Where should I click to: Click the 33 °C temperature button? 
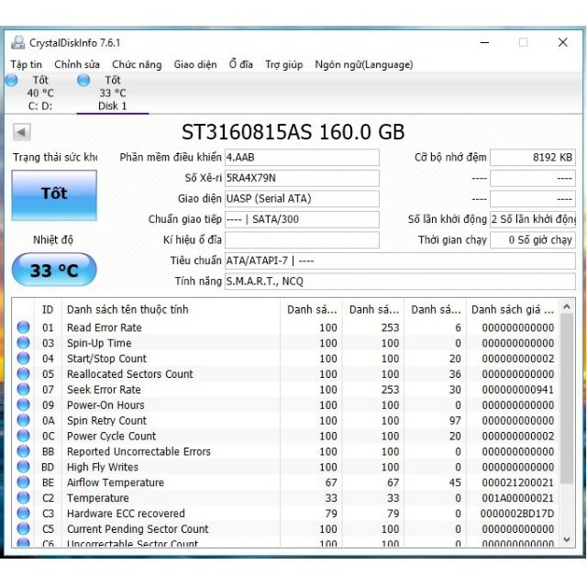tap(54, 270)
